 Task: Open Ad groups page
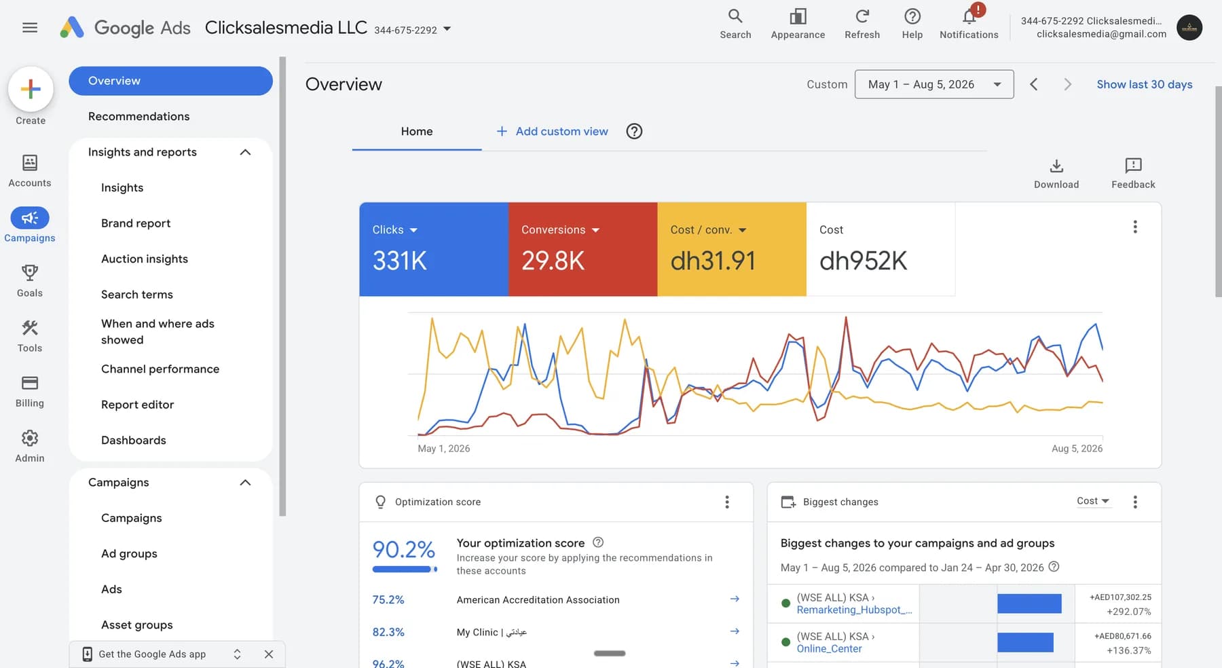click(129, 554)
